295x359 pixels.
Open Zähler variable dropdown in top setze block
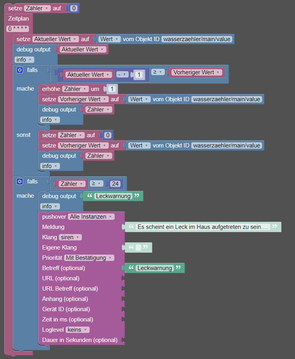tap(37, 8)
